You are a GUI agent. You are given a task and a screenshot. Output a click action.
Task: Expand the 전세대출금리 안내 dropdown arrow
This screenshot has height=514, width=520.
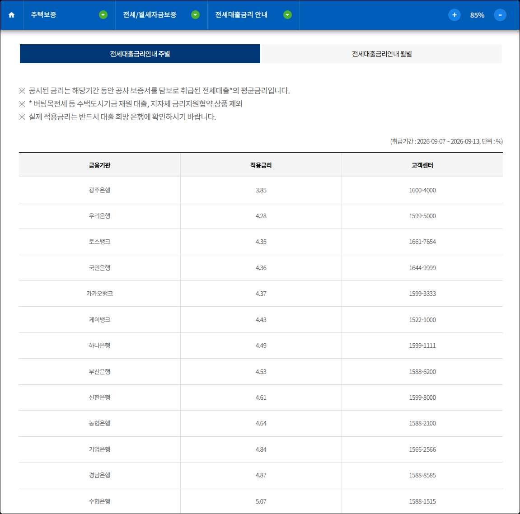tap(287, 15)
